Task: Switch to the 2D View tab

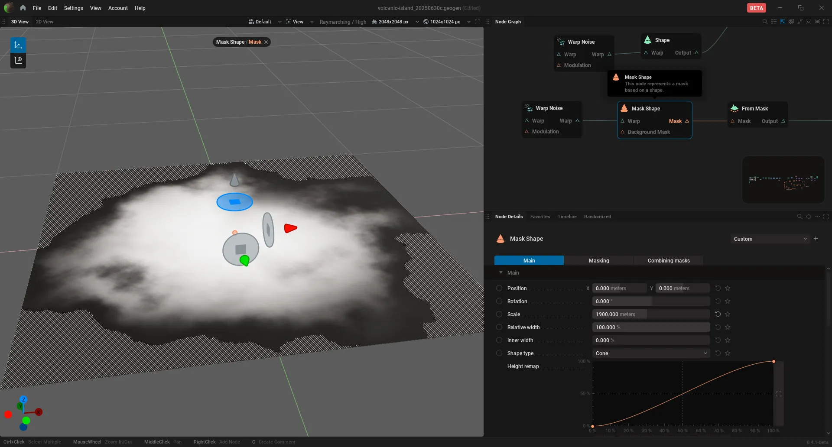Action: click(45, 22)
